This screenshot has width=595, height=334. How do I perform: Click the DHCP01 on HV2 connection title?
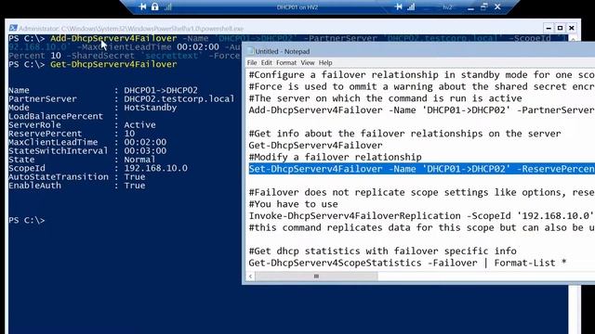coord(297,7)
